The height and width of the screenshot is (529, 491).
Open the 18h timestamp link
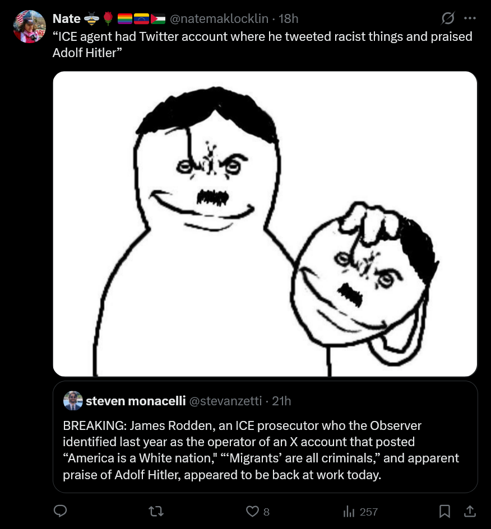click(x=289, y=18)
